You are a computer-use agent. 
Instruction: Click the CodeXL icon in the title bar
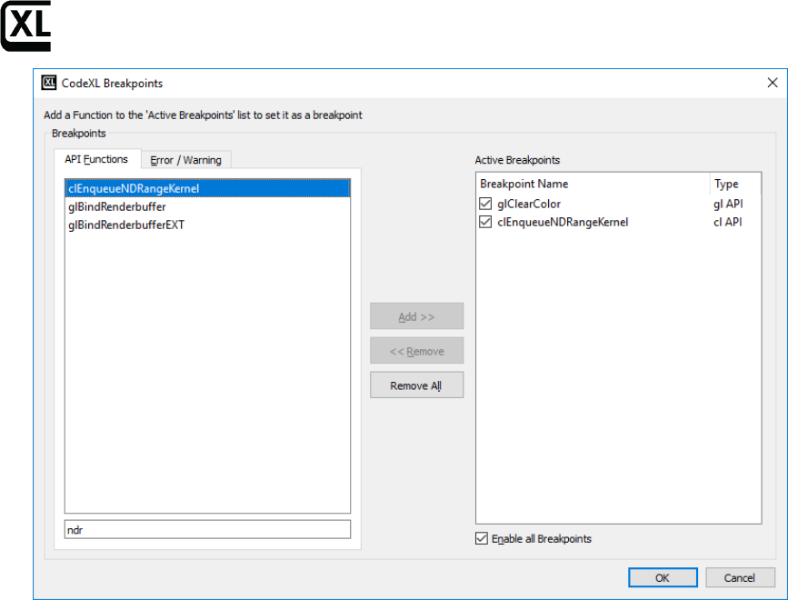tap(49, 83)
